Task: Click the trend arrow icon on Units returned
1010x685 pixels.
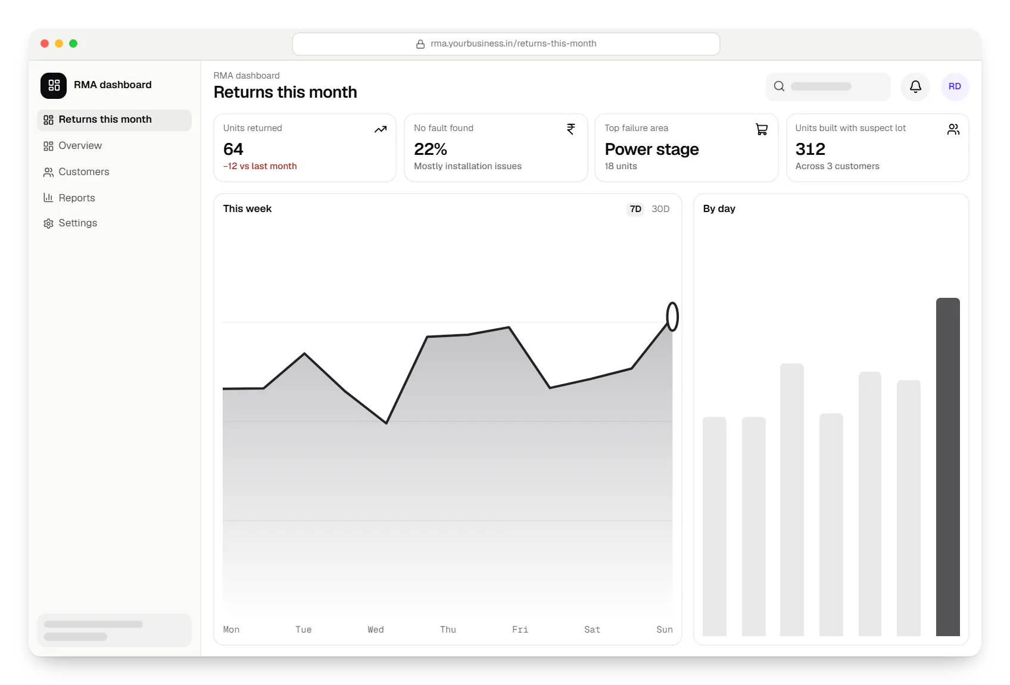Action: (x=381, y=129)
